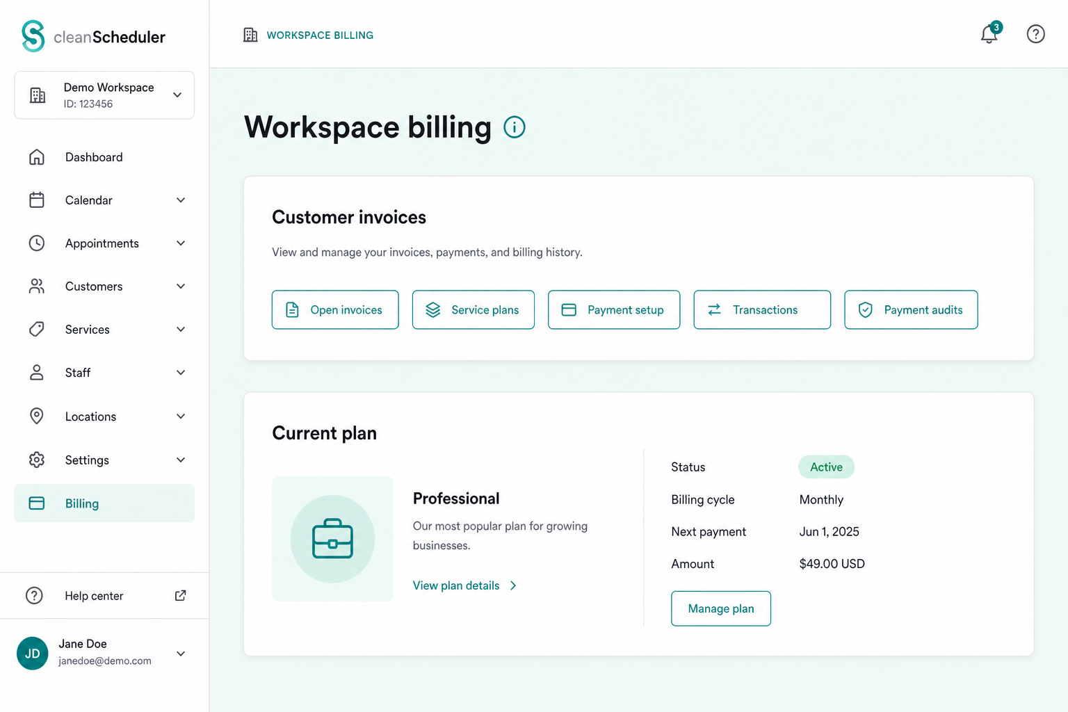Open the Payment setup button
This screenshot has height=712, width=1068.
(x=614, y=309)
